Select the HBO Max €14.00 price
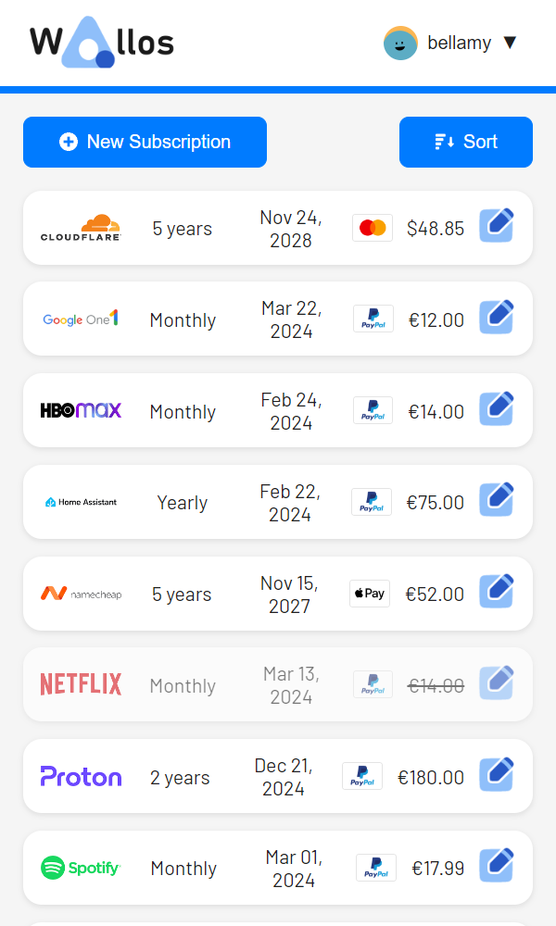 pos(436,411)
